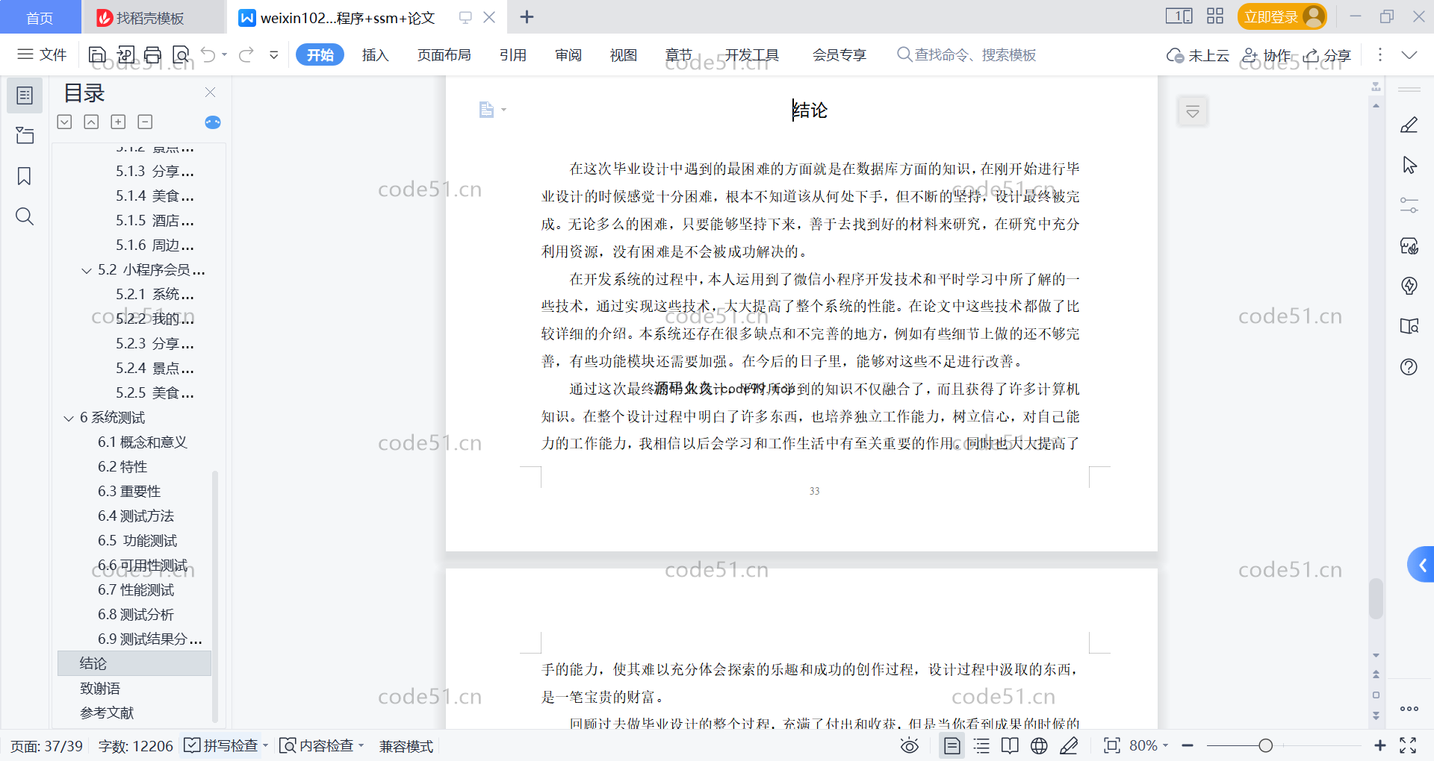The height and width of the screenshot is (761, 1434).
Task: Click the zoom slider handle
Action: point(1265,745)
